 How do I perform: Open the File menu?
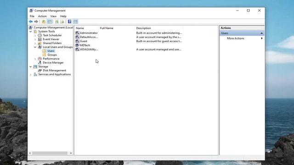coord(32,16)
